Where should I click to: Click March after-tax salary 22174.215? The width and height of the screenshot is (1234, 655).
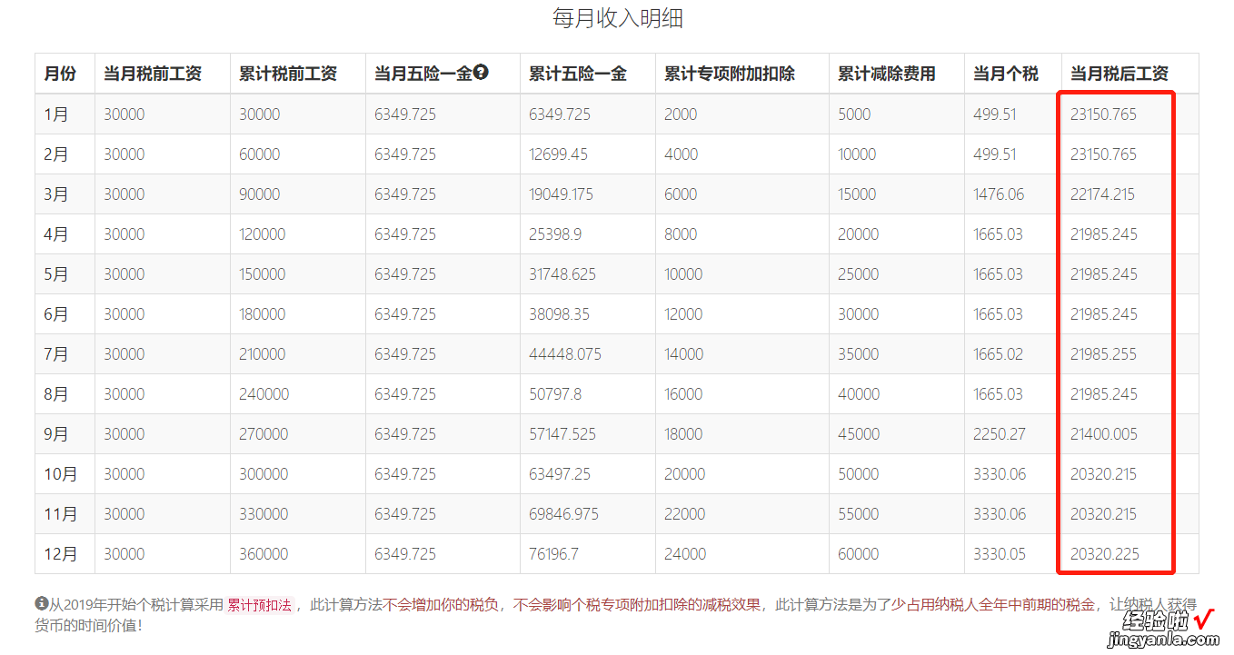coord(1102,194)
